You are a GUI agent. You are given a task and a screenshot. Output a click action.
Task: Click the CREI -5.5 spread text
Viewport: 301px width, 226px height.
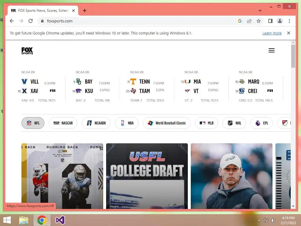tap(245, 100)
